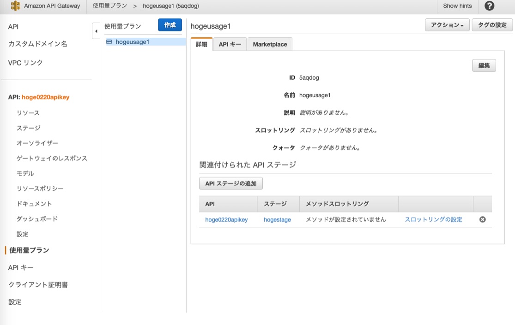Click the 編集 button
This screenshot has width=515, height=325.
click(484, 65)
